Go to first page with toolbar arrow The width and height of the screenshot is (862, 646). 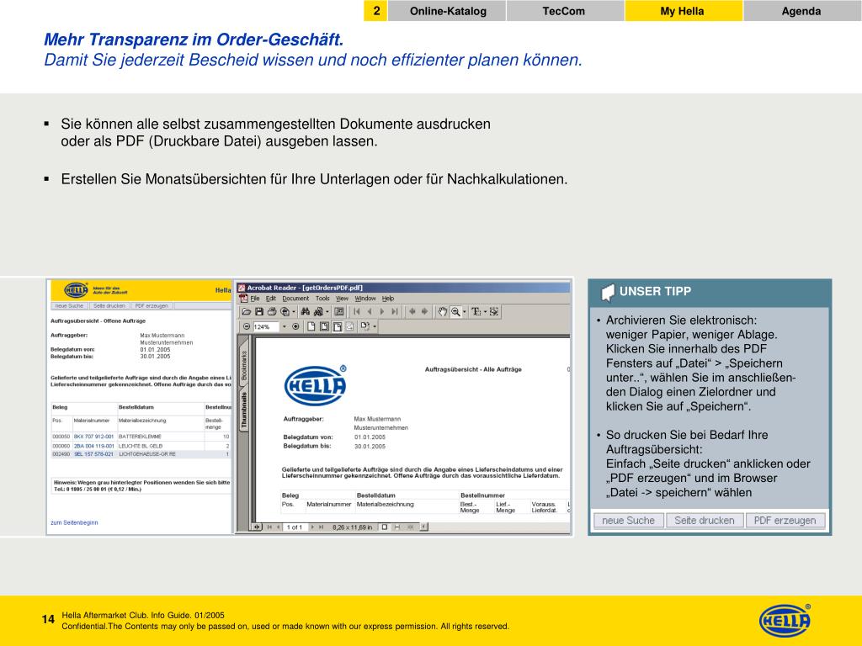pyautogui.click(x=357, y=311)
